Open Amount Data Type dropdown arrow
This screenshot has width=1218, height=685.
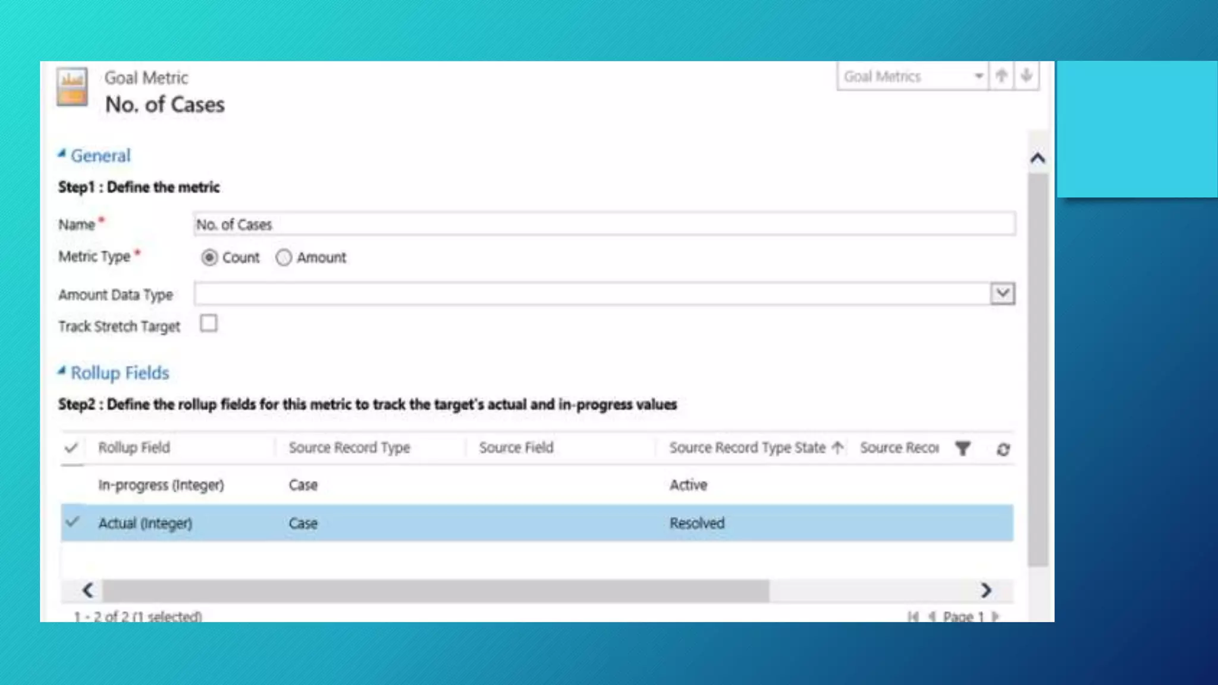[x=1003, y=293]
